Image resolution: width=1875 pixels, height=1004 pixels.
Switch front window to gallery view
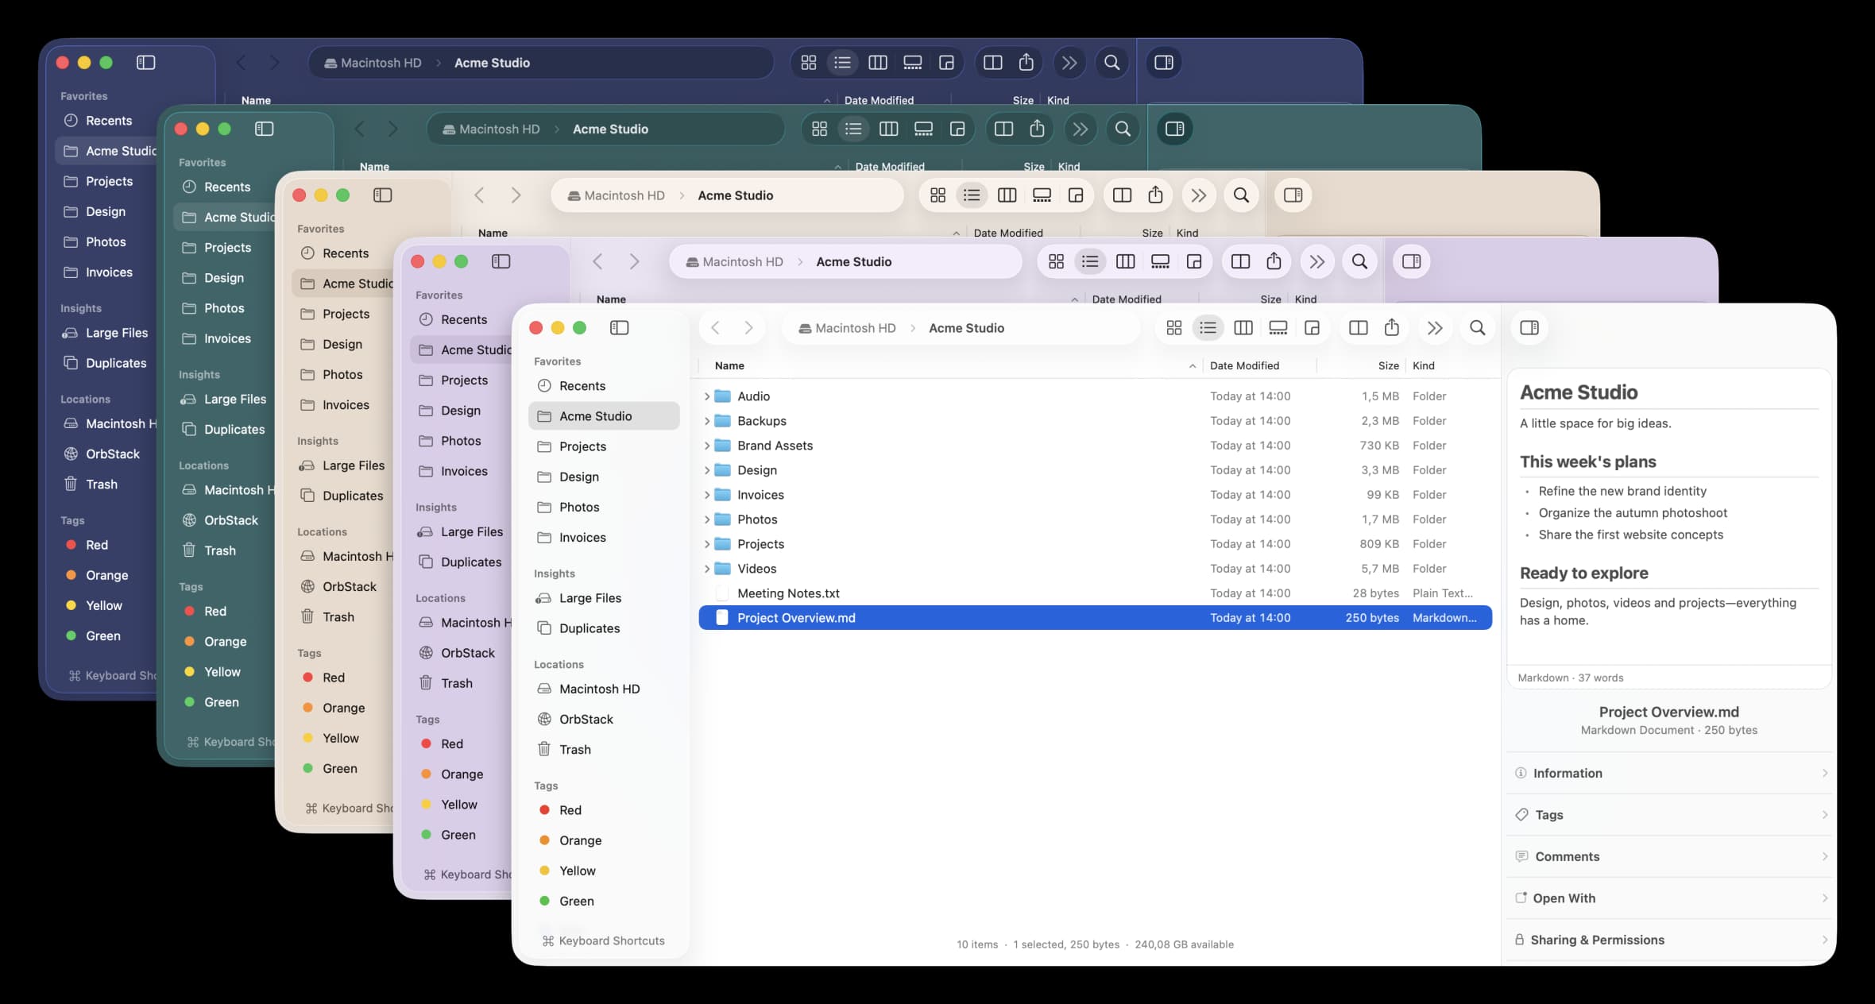point(1278,328)
